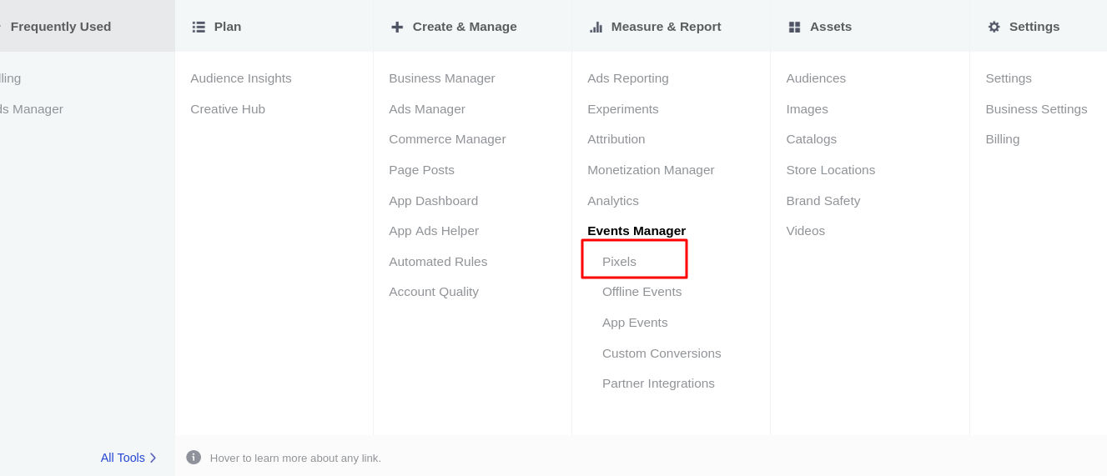The width and height of the screenshot is (1107, 476).
Task: Select the Frequently Used header
Action: pyautogui.click(x=61, y=27)
